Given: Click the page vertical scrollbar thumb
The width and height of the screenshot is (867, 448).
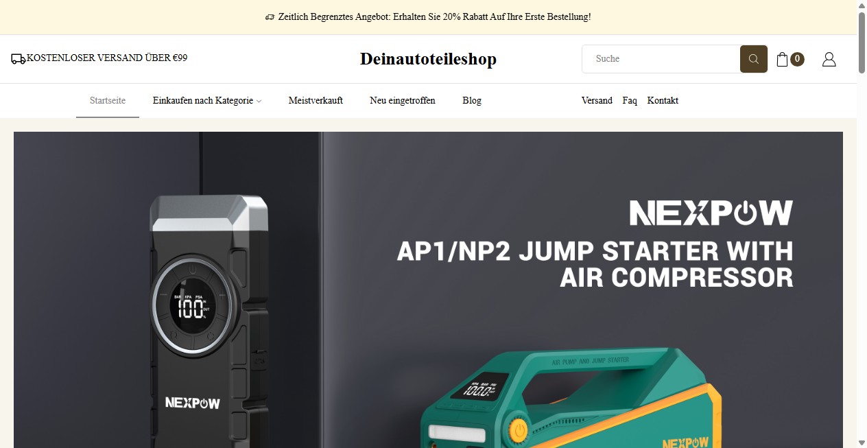Looking at the screenshot, I should (x=862, y=41).
